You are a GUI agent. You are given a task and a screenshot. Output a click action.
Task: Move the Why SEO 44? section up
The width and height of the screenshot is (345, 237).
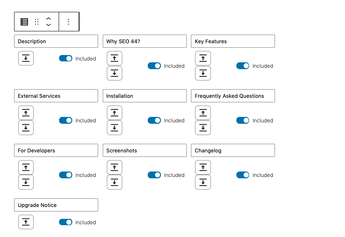115,58
